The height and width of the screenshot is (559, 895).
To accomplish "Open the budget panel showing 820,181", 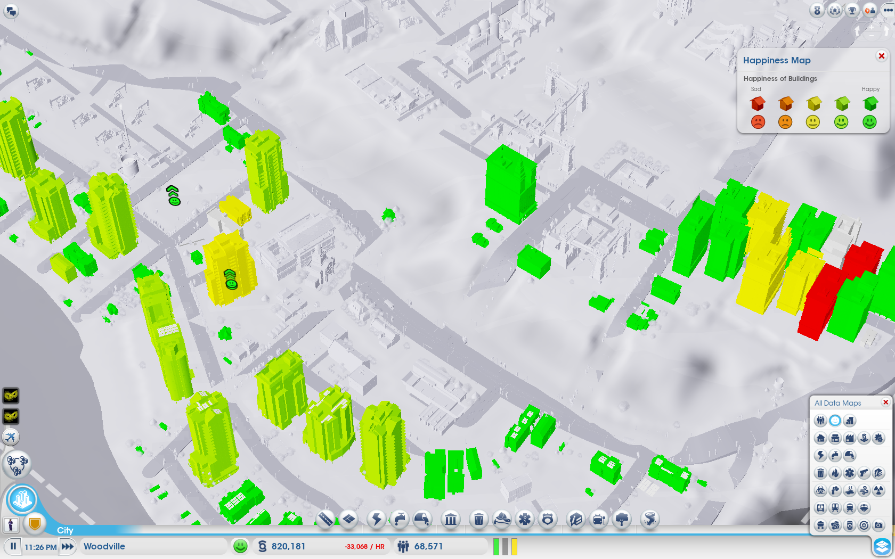I will (x=321, y=546).
